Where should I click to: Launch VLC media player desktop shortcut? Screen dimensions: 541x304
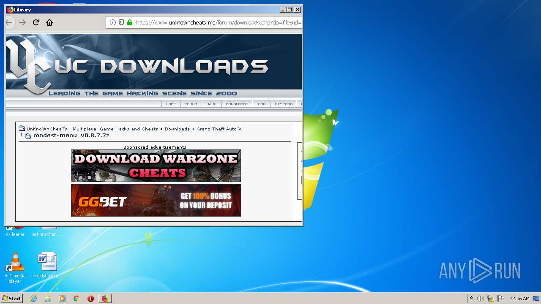pyautogui.click(x=15, y=268)
